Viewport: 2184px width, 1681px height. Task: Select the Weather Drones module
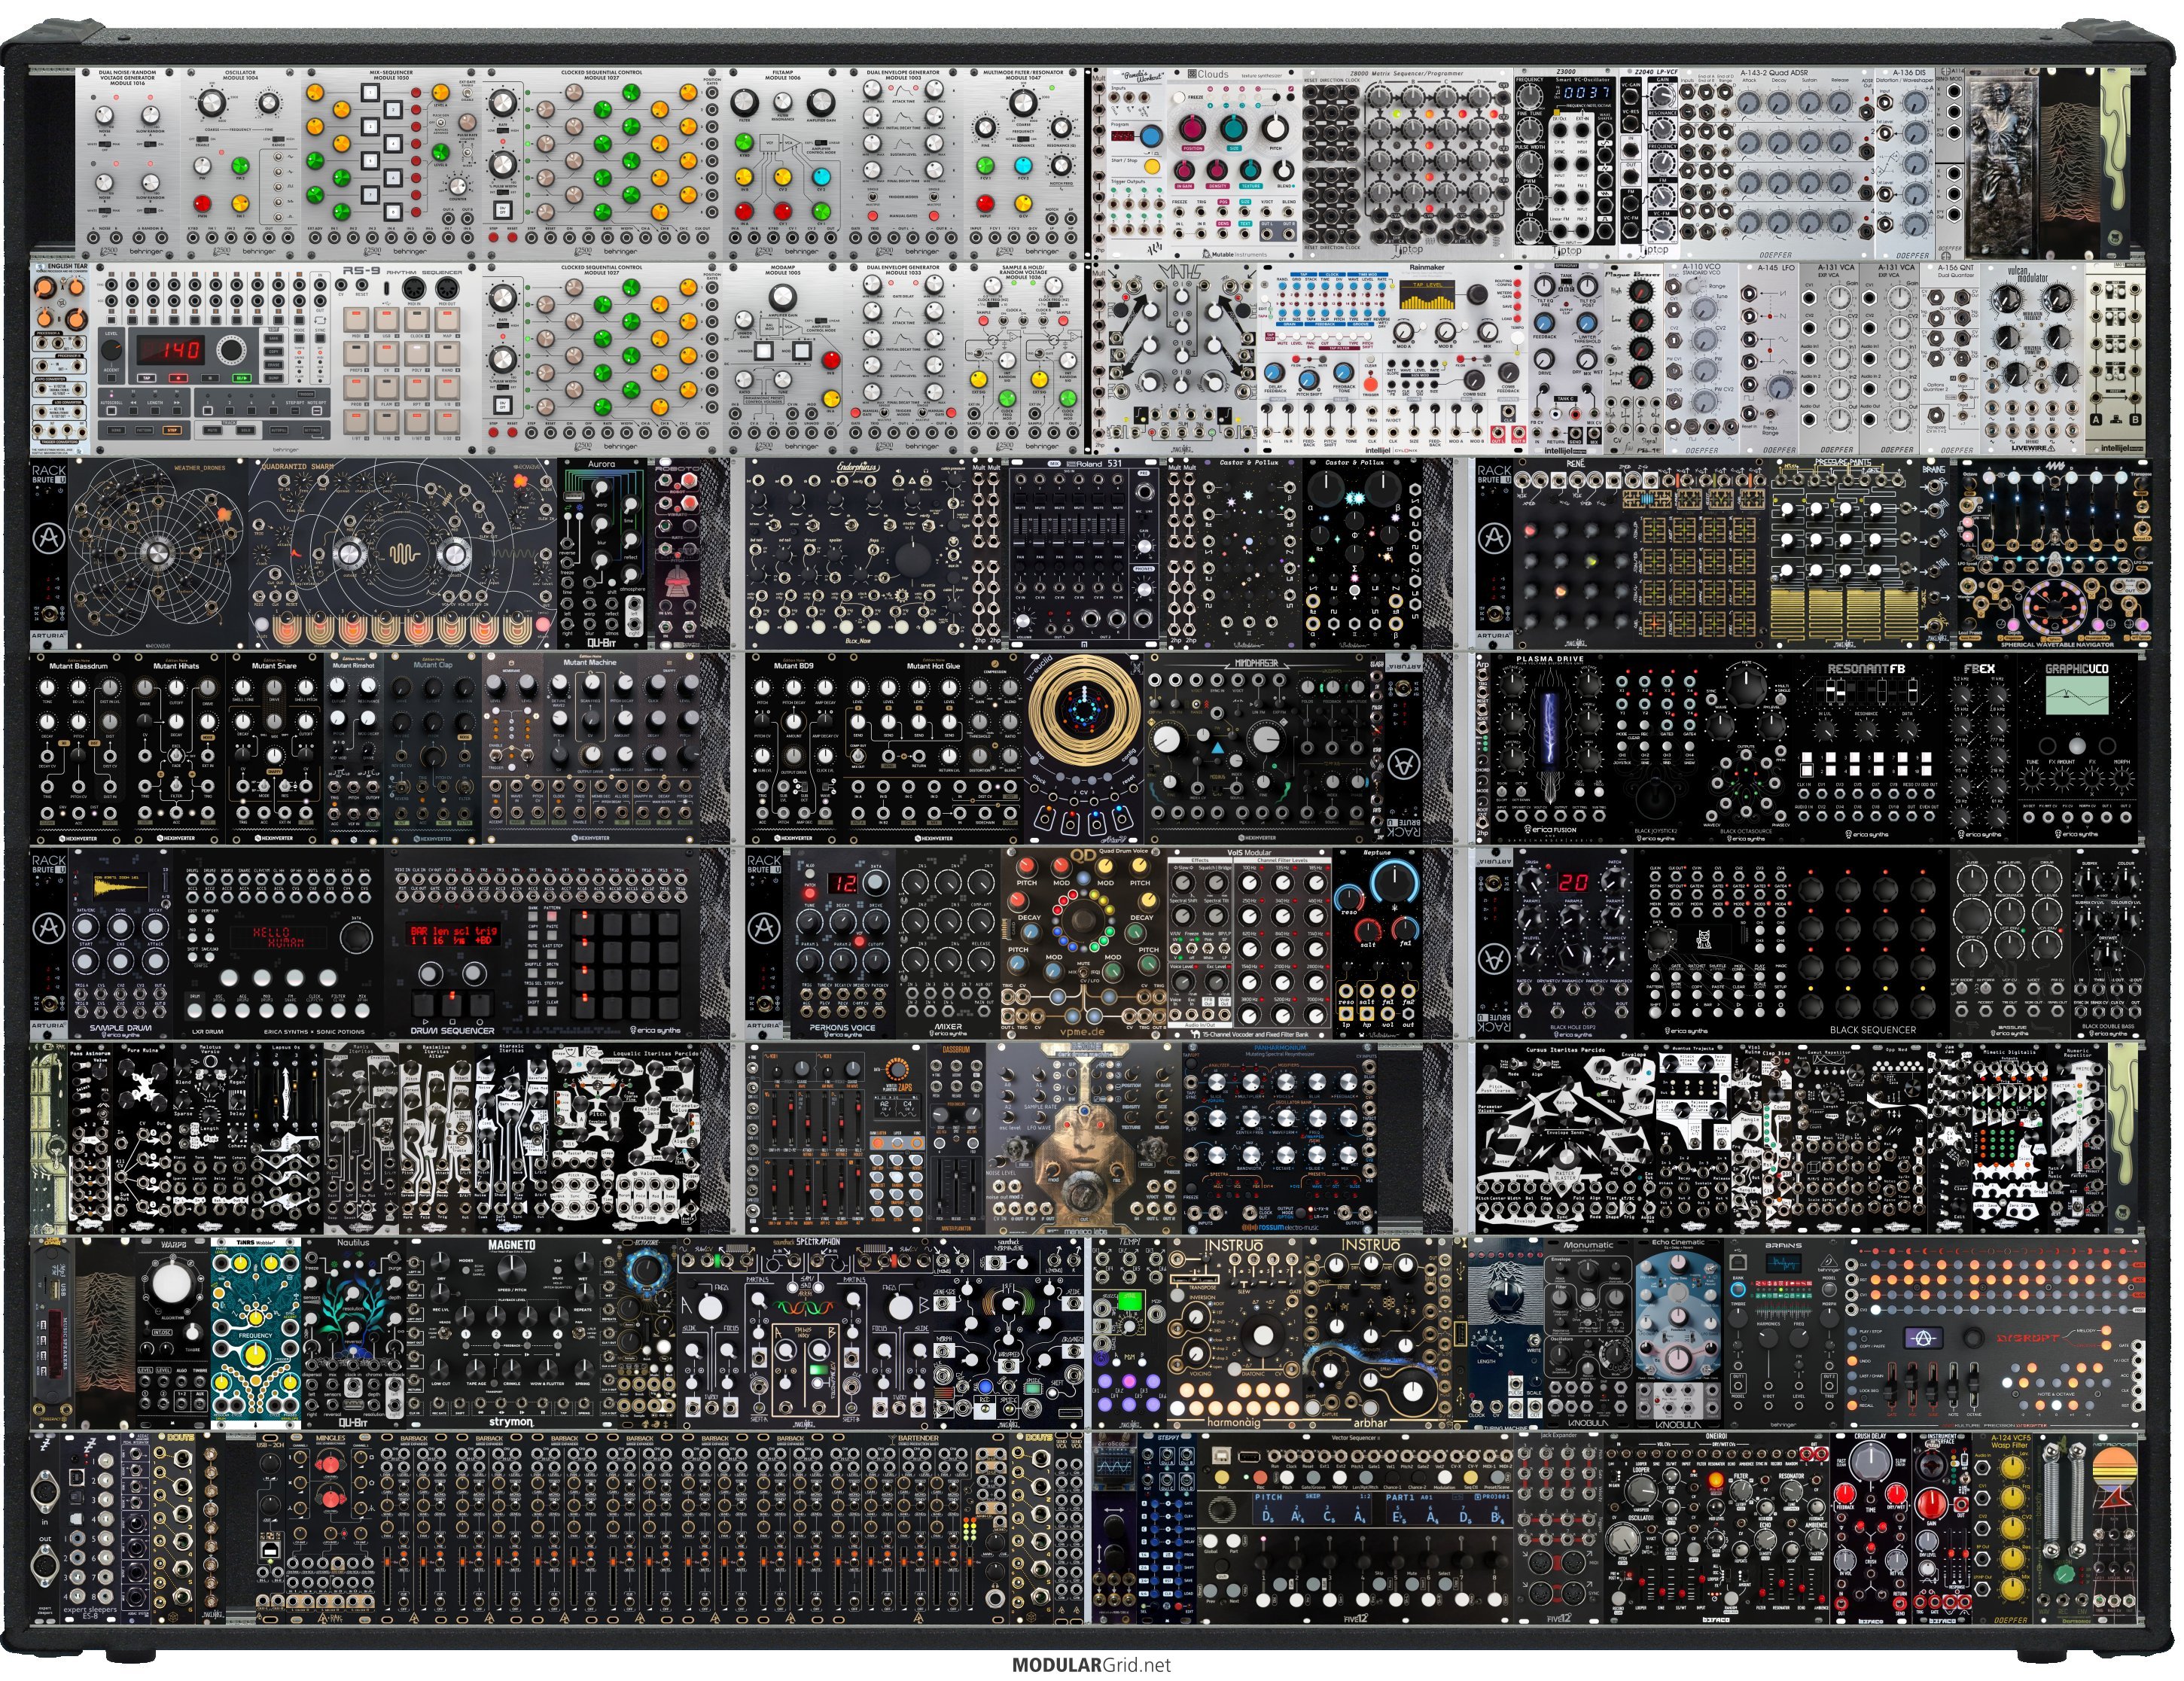point(158,553)
